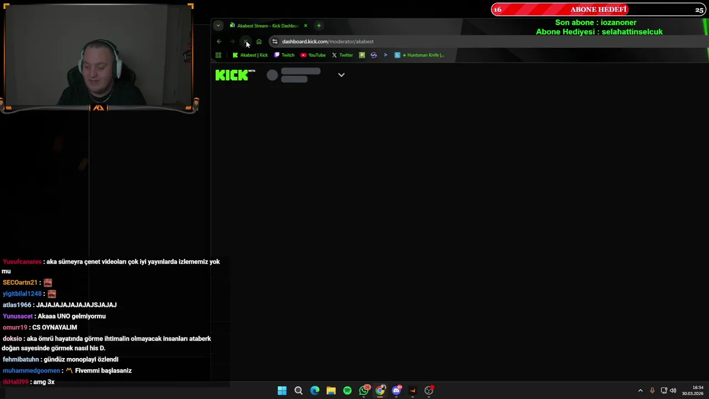Image resolution: width=709 pixels, height=399 pixels.
Task: Show hidden system tray icons
Action: 640,391
